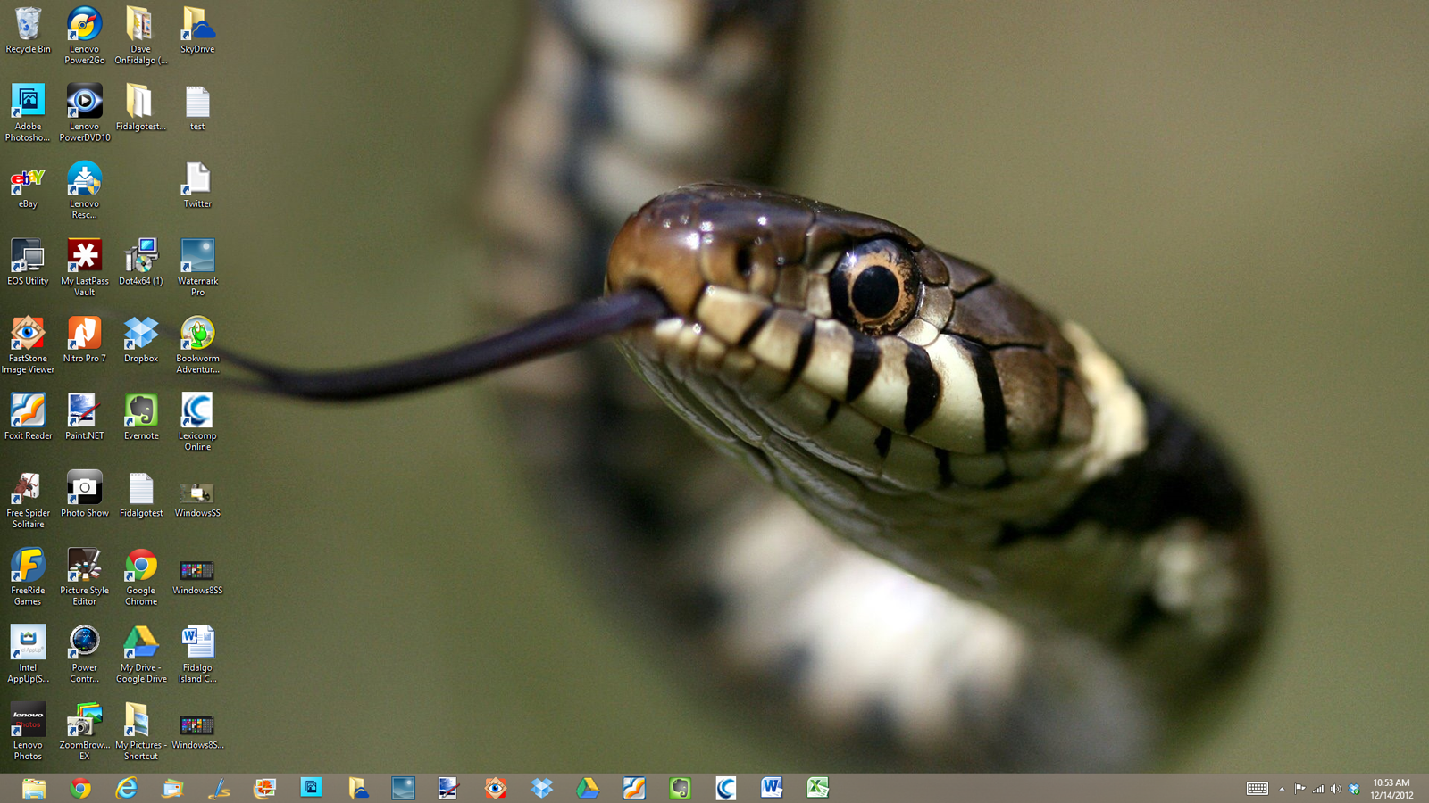The image size is (1429, 803).
Task: Click the Lexicomp taskbar icon
Action: (726, 788)
